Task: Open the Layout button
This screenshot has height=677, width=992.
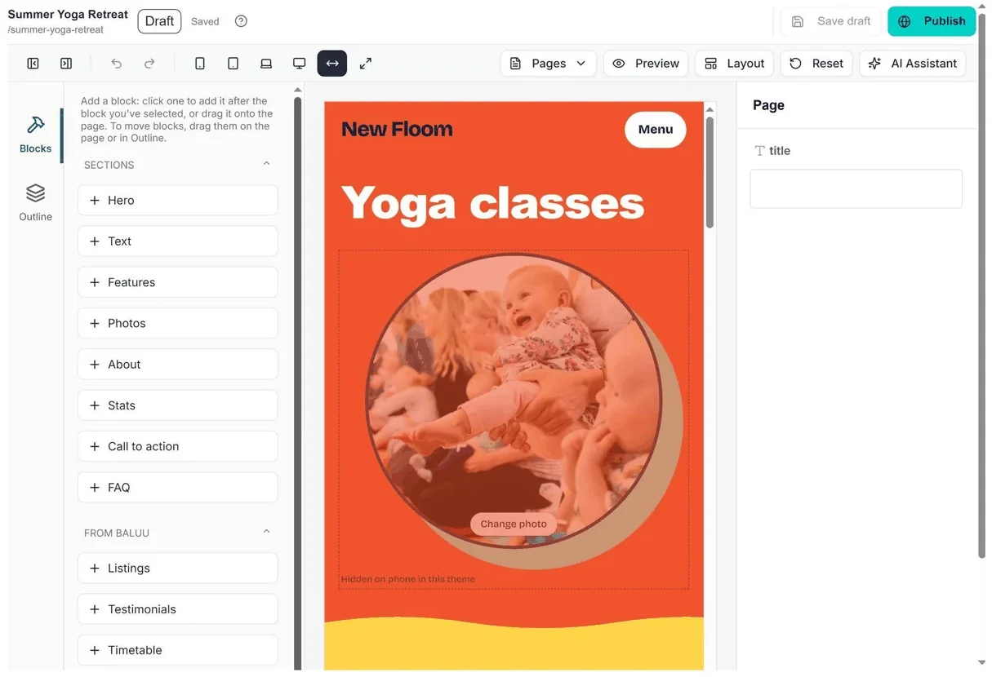Action: pos(734,64)
